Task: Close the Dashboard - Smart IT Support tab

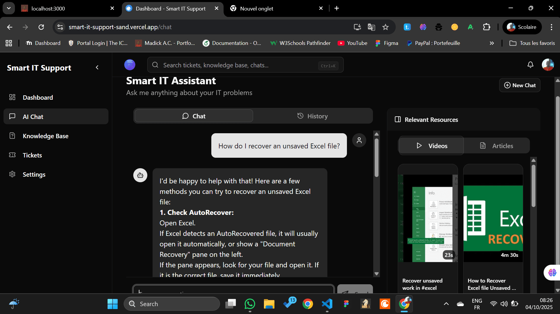Action: click(217, 8)
